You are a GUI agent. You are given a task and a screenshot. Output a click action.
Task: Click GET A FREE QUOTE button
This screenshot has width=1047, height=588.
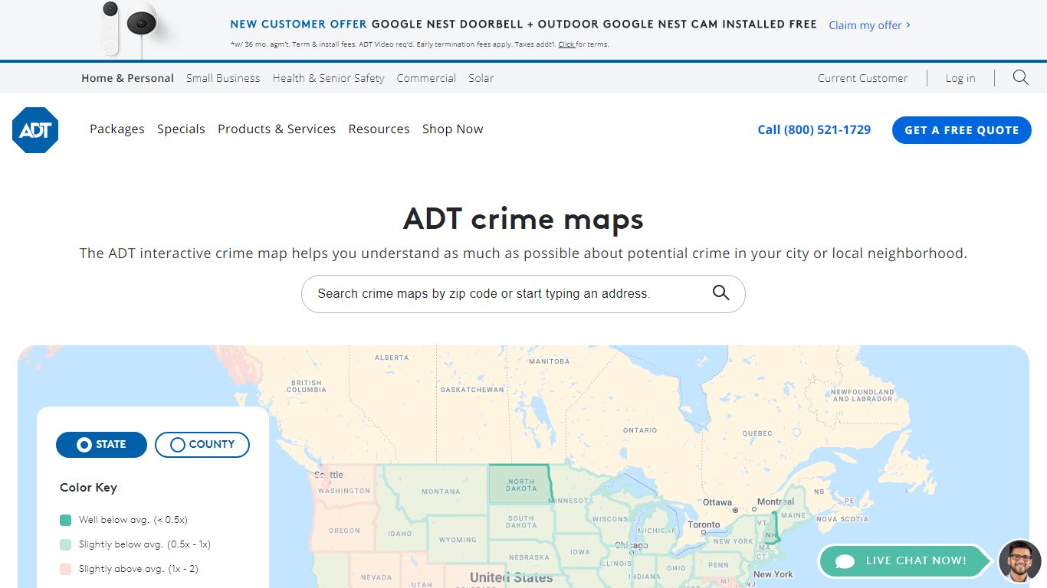click(x=961, y=130)
